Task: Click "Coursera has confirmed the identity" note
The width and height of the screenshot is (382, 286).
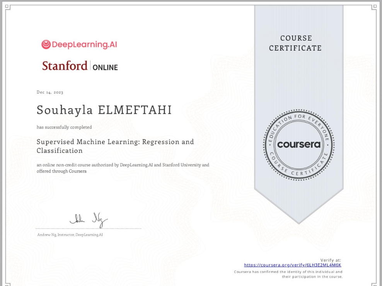Action: pos(288,274)
